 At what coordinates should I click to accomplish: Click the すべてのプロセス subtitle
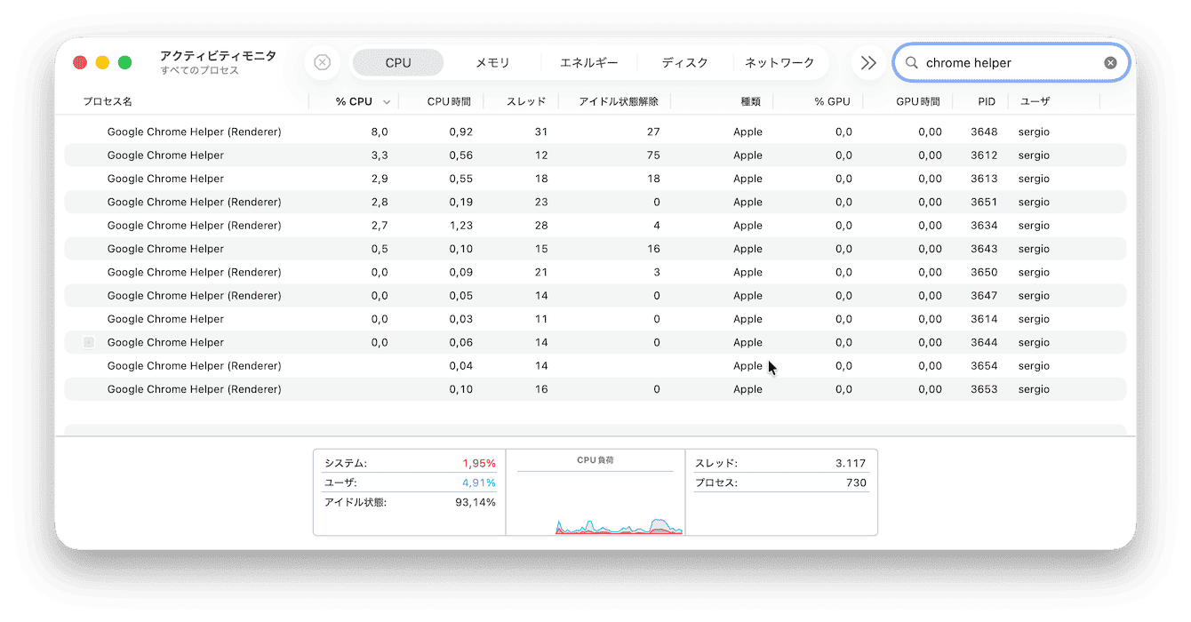200,70
